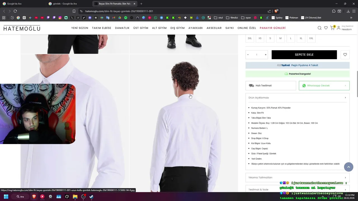Screen dimensions: 358x201
Task: Open a new browser tab
Action: click(x=141, y=4)
